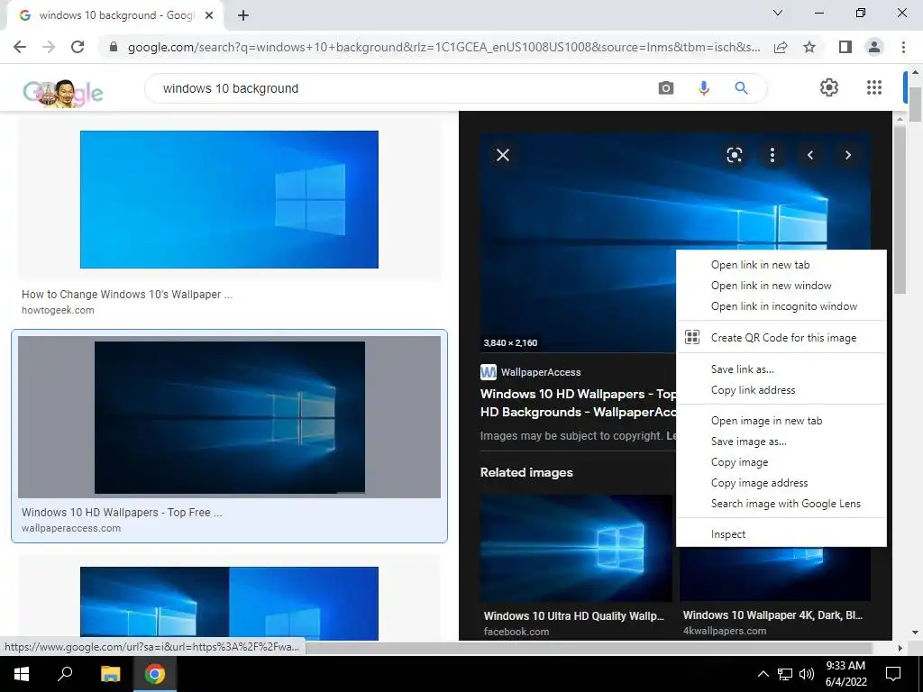Open the split light-dark wallpaper thumbnail
Image resolution: width=923 pixels, height=692 pixels.
[x=229, y=603]
